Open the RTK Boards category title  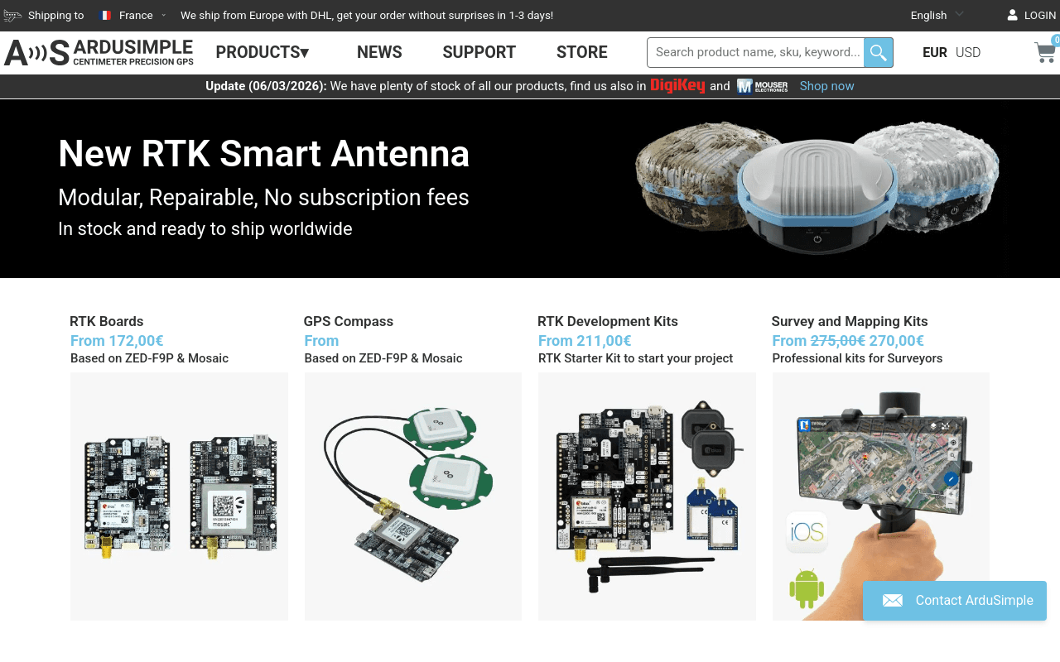point(107,321)
